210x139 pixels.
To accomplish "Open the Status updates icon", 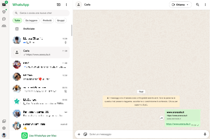I will pos(4,12).
